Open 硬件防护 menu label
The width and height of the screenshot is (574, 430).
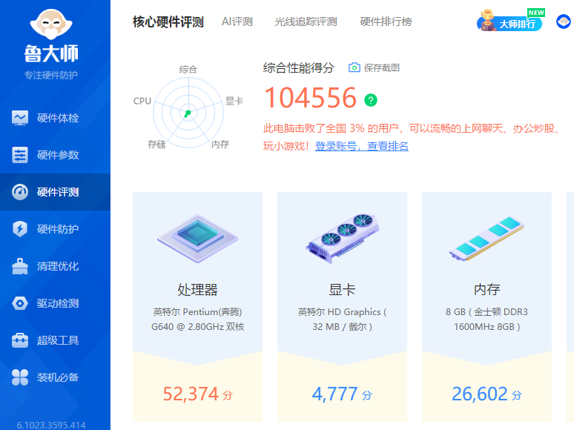coord(58,229)
